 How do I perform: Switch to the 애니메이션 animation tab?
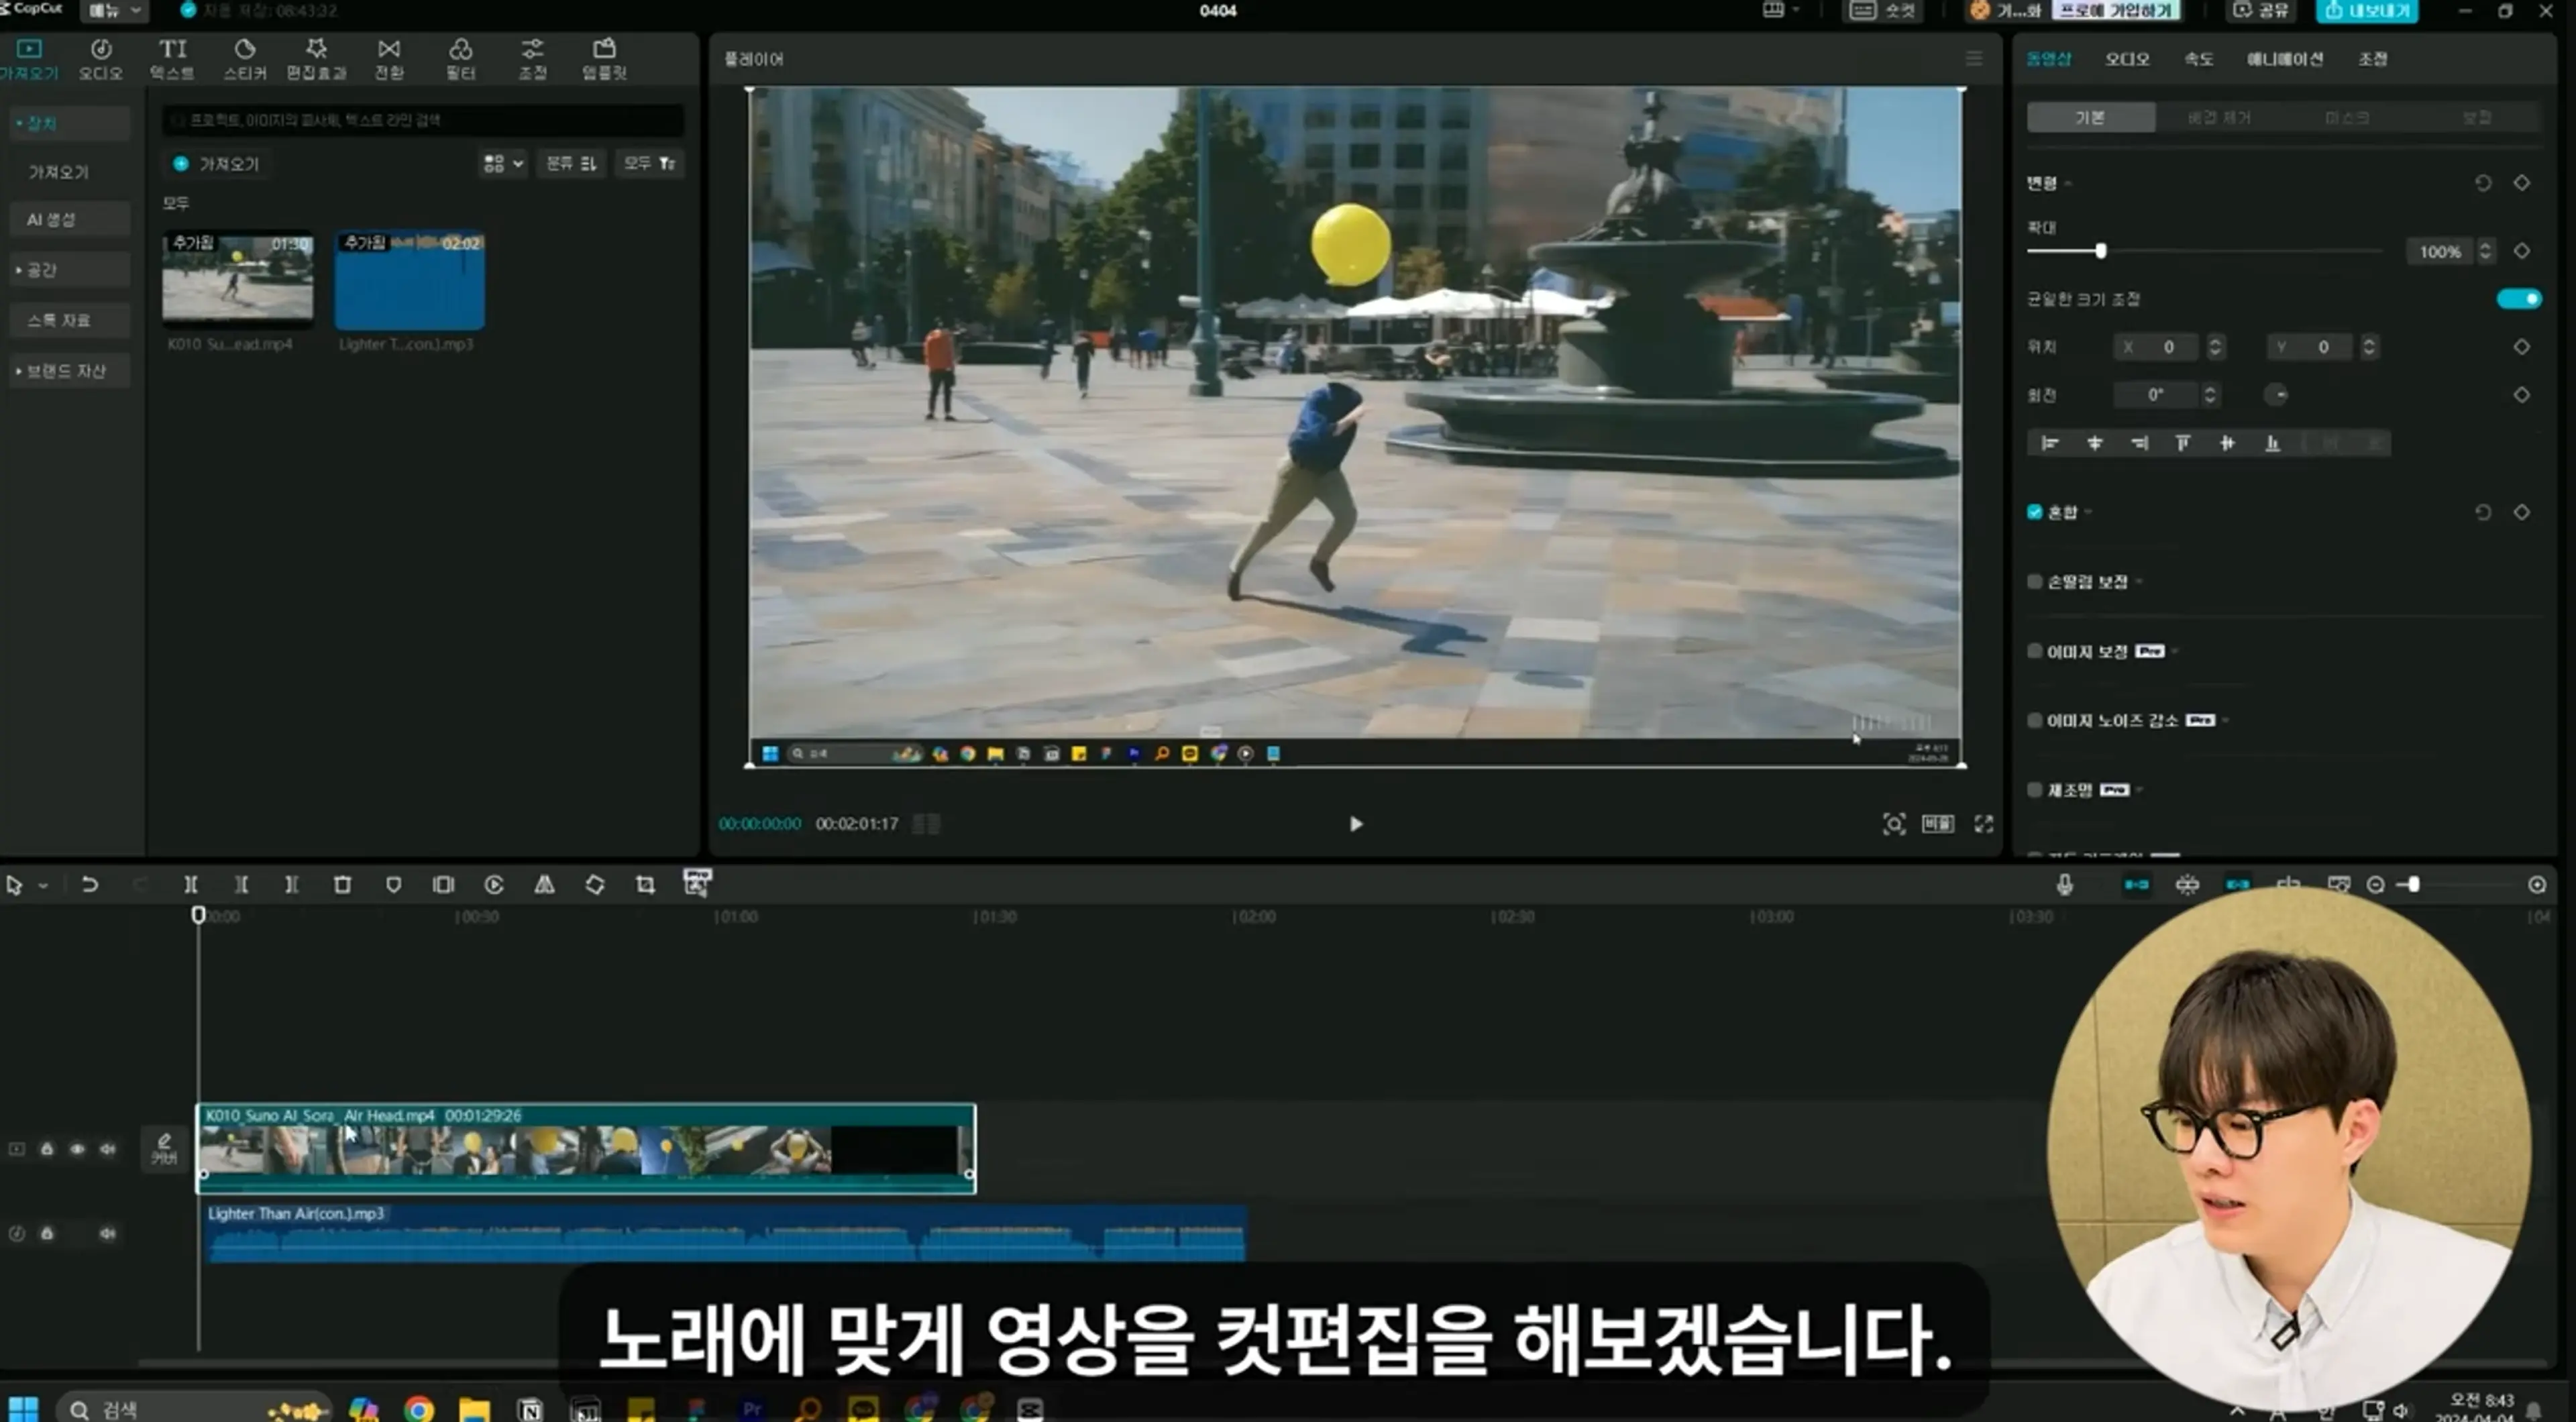tap(2285, 59)
